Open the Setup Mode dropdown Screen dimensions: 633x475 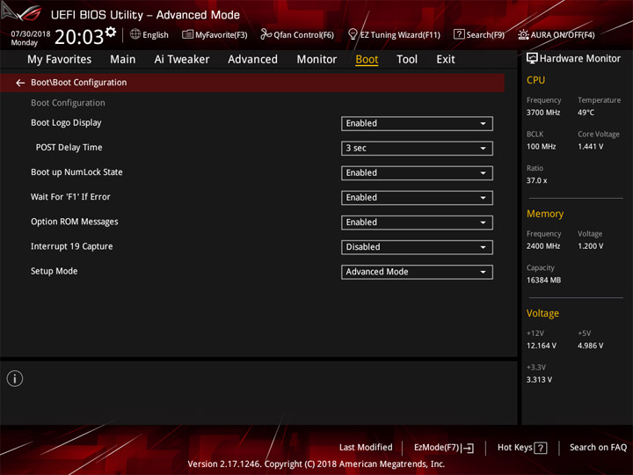click(x=417, y=272)
